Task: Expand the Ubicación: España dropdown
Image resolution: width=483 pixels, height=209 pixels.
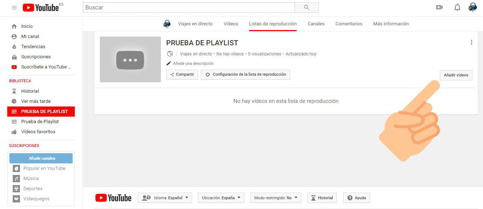Action: click(221, 198)
